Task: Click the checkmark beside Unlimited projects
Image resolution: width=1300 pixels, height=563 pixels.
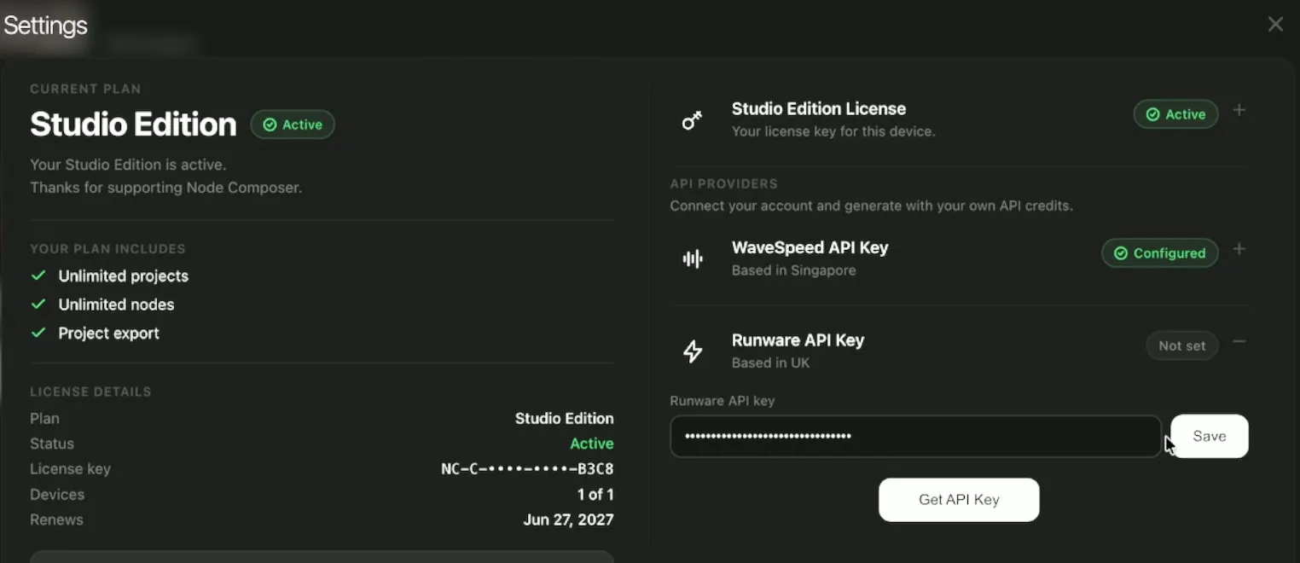Action: (x=38, y=276)
